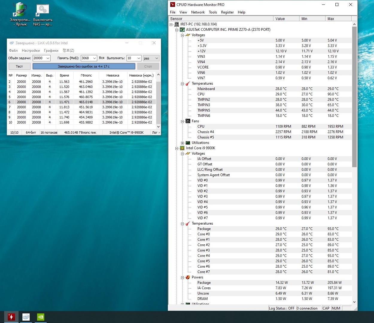Open the раз units dropdown
This screenshot has width=374, height=323.
click(156, 58)
